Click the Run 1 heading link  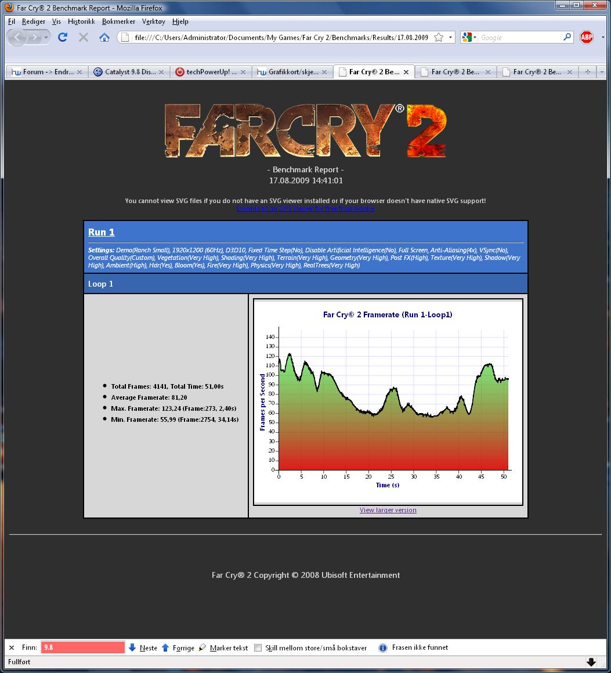click(x=102, y=232)
